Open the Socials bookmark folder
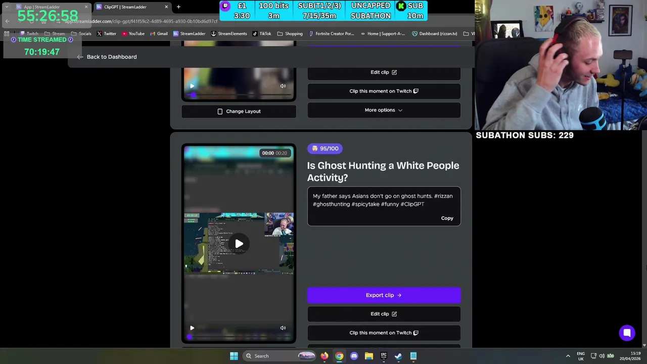This screenshot has height=364, width=647. point(81,33)
